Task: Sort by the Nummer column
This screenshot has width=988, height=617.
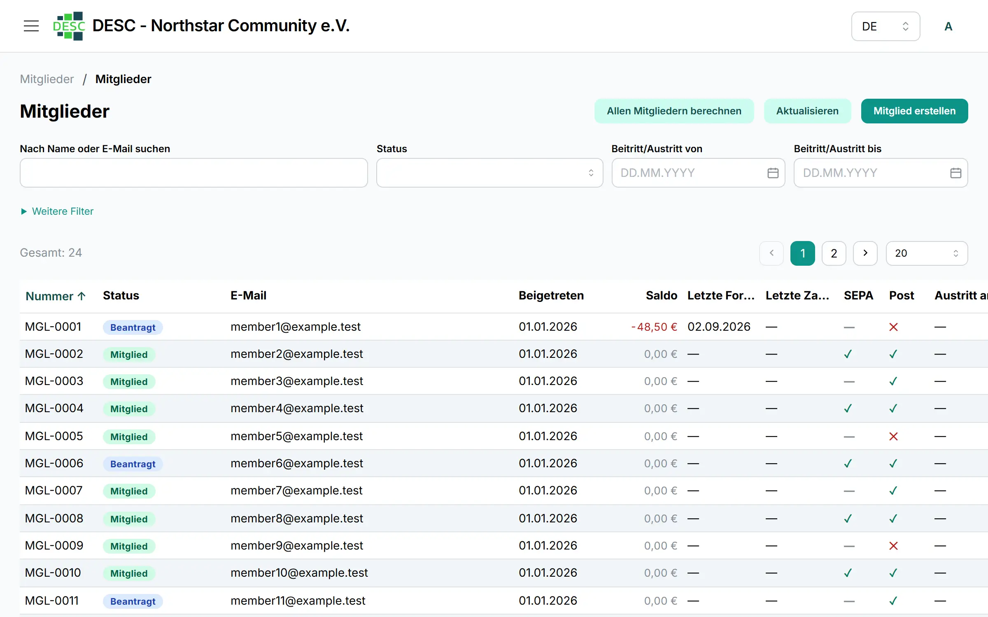Action: click(56, 296)
